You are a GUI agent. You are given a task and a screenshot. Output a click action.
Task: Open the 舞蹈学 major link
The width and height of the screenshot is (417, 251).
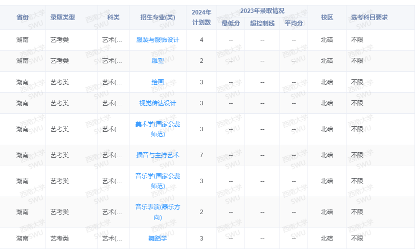[x=157, y=239]
